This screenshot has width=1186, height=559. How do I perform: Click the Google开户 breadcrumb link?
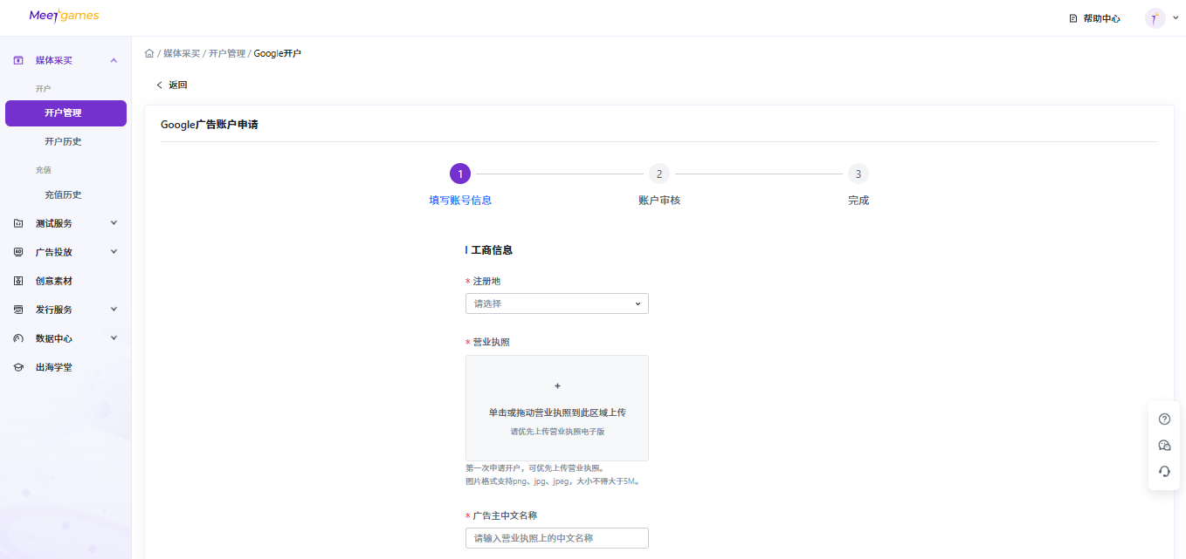[275, 53]
